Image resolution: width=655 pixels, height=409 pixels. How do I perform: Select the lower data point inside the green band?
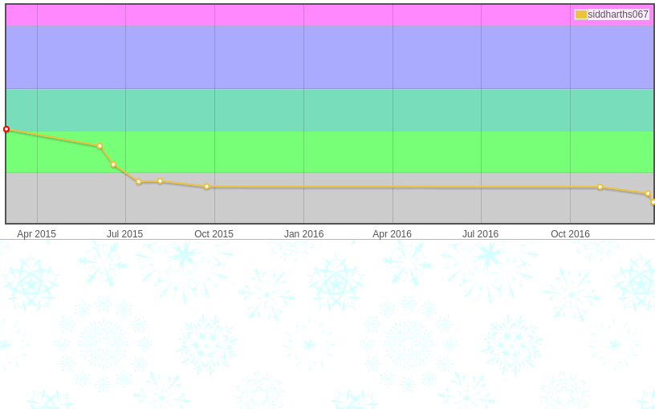pos(114,165)
